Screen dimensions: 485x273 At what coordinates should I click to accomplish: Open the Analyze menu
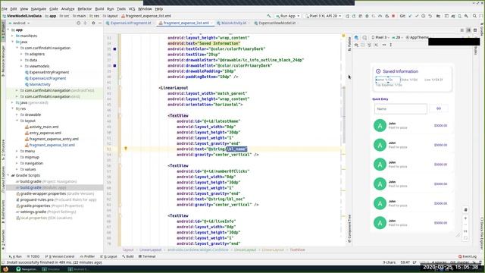coord(67,9)
